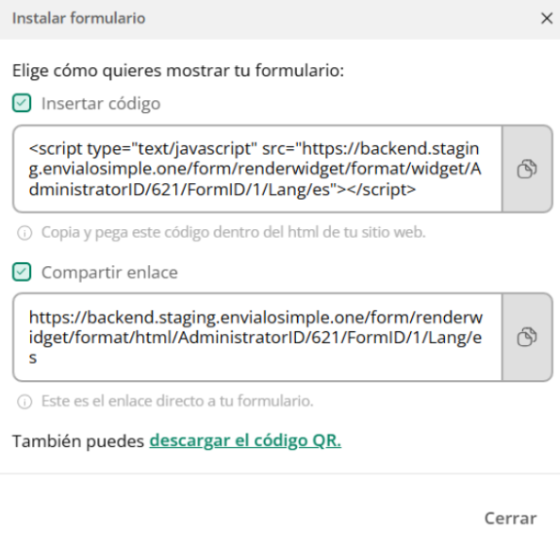Click the Cerrar button
Viewport: 560px width, 547px height.
[510, 519]
